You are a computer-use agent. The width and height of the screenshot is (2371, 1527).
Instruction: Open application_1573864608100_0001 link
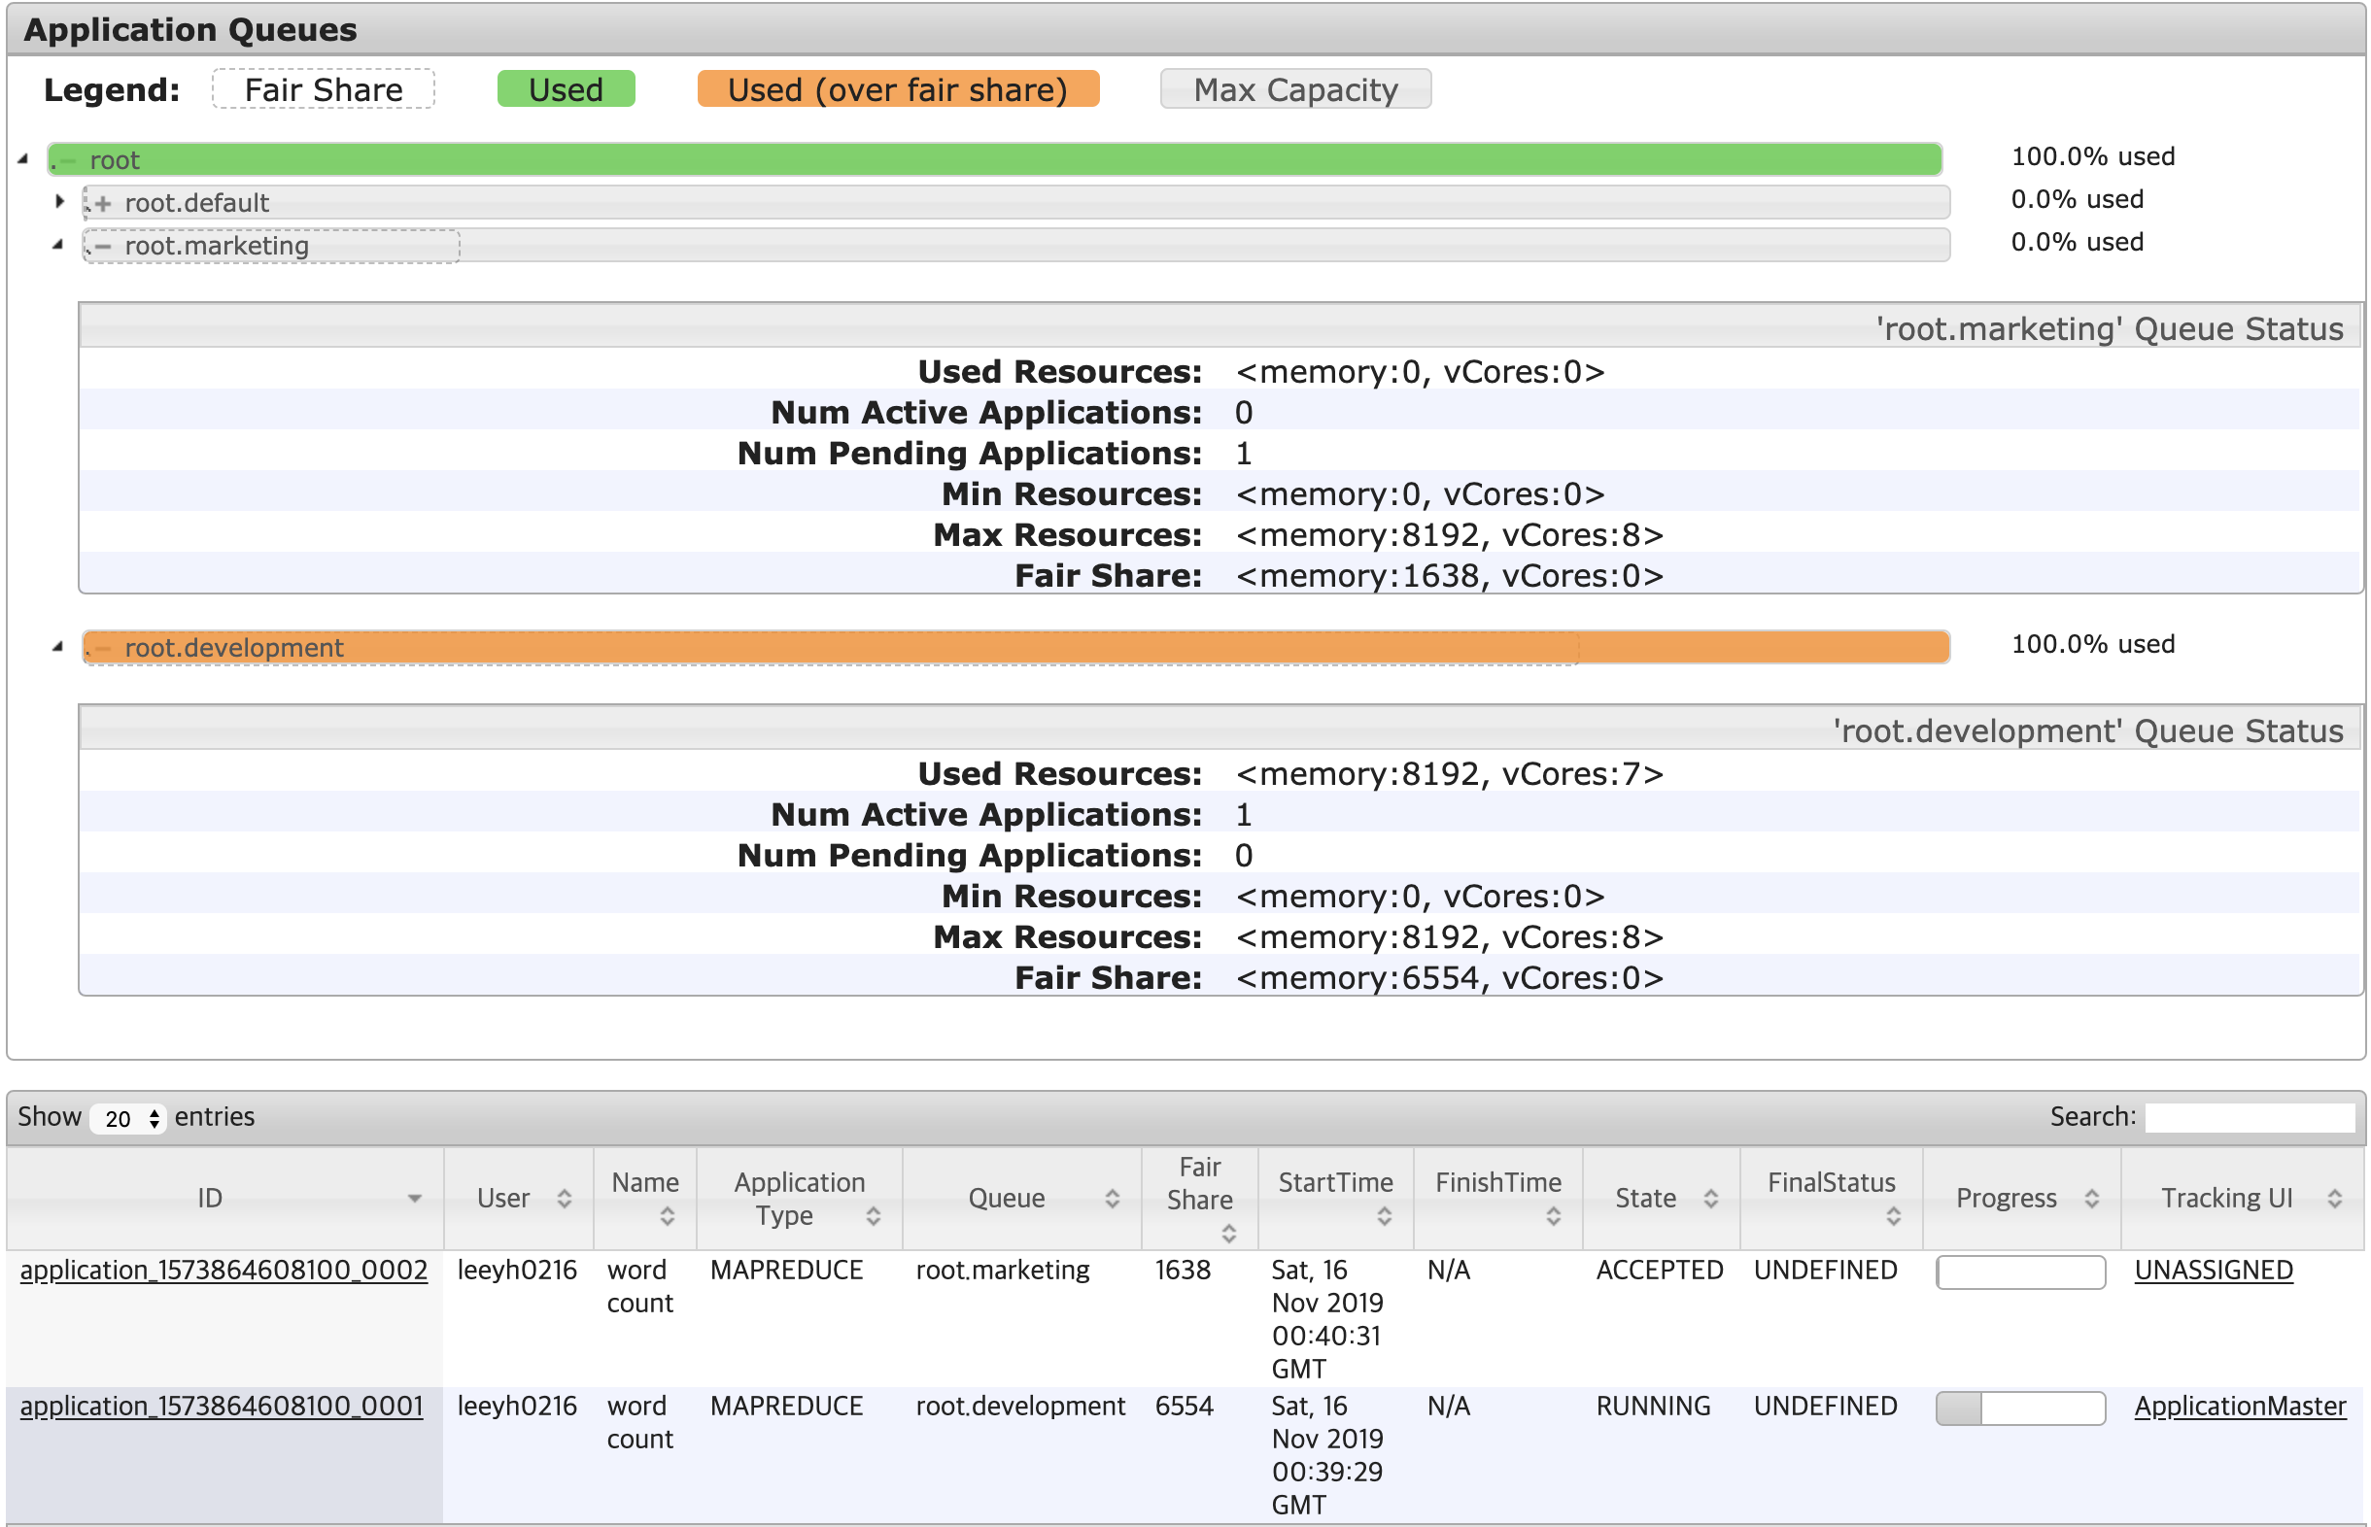coord(222,1406)
